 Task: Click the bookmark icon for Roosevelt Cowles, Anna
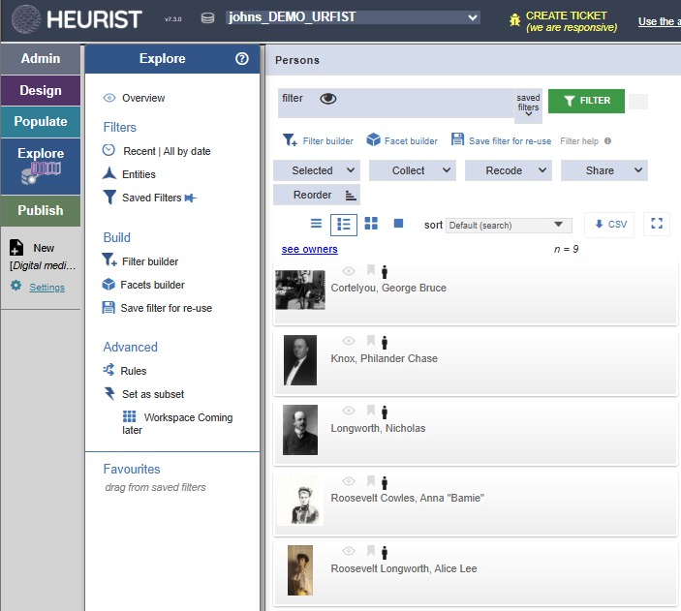tap(371, 480)
